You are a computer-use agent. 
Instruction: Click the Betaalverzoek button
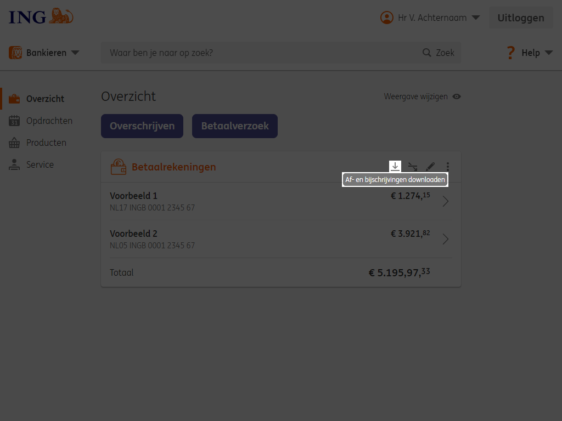(235, 126)
